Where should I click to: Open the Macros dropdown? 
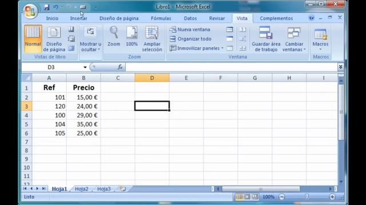click(320, 39)
